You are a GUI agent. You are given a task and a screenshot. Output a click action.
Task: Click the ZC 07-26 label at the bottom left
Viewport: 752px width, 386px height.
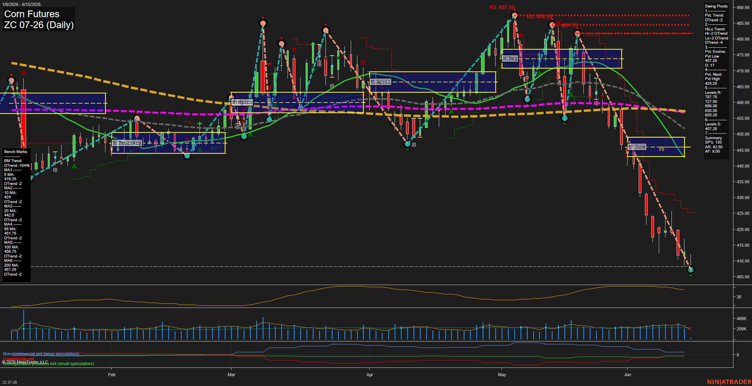[10, 382]
